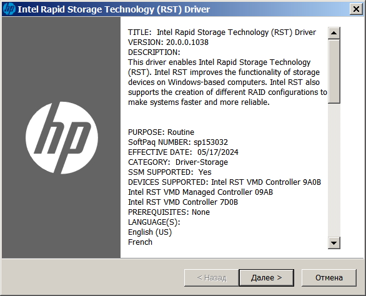
Task: Click the HP icon in title bar
Action: (9, 9)
